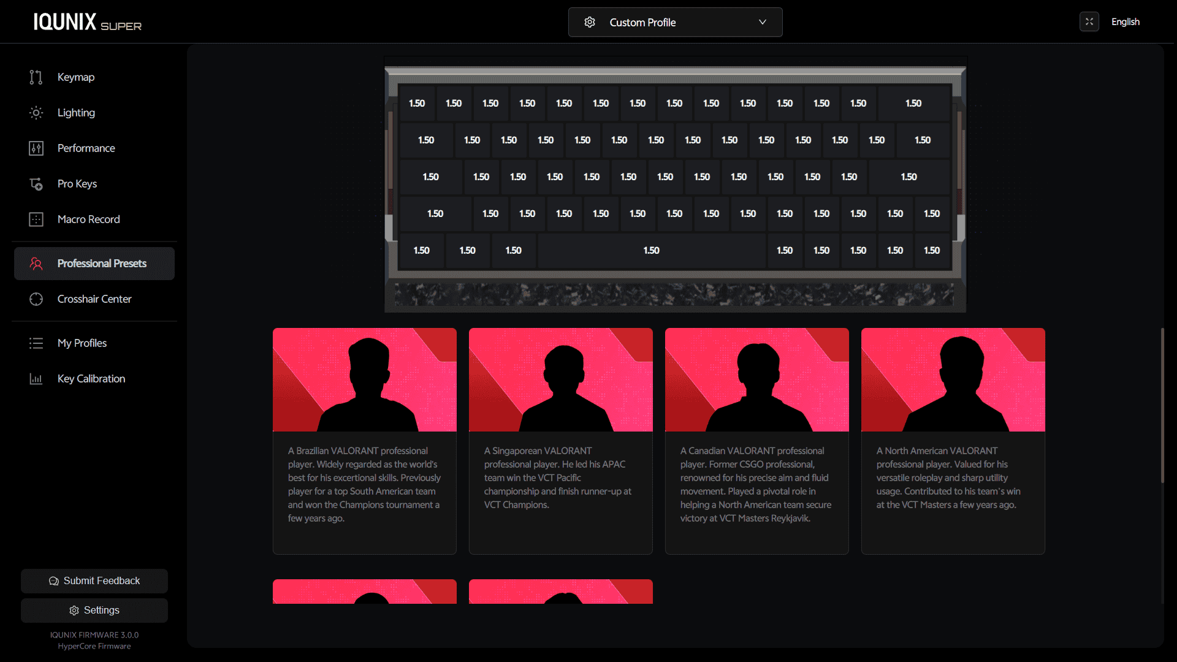Click the collapse-window icon beside English
The height and width of the screenshot is (662, 1177).
pos(1089,21)
